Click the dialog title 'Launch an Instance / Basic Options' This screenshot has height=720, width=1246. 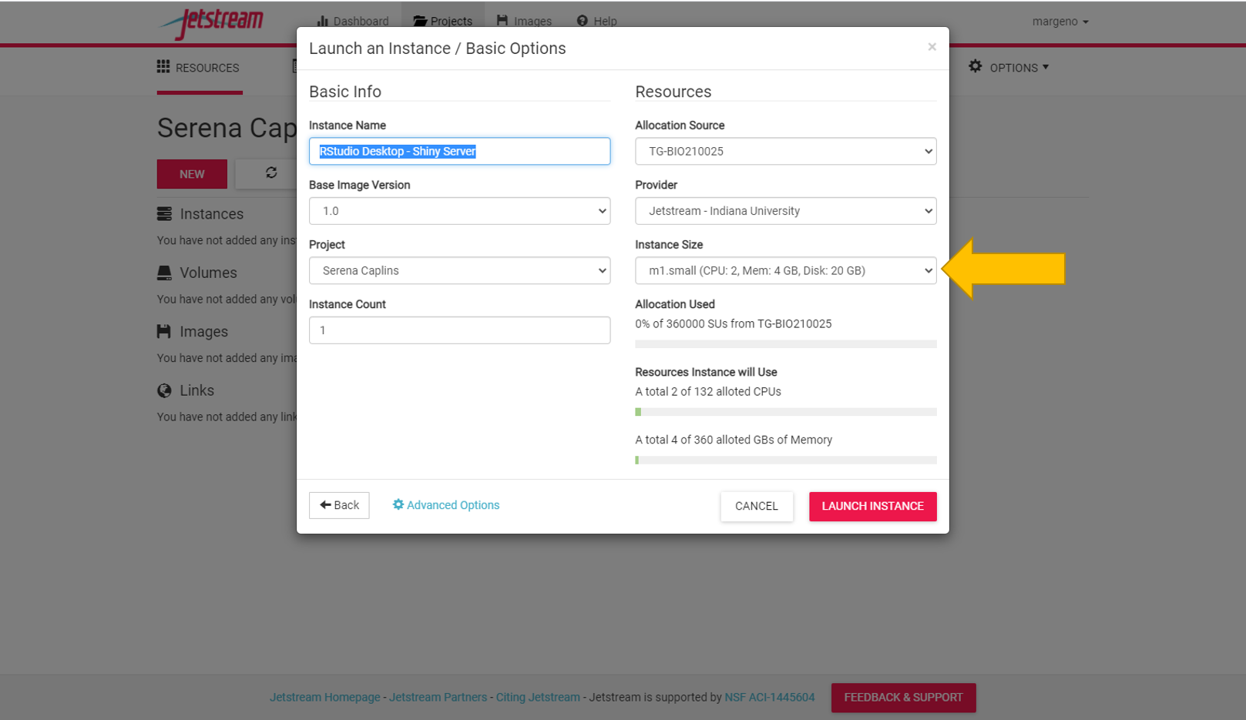pyautogui.click(x=437, y=49)
